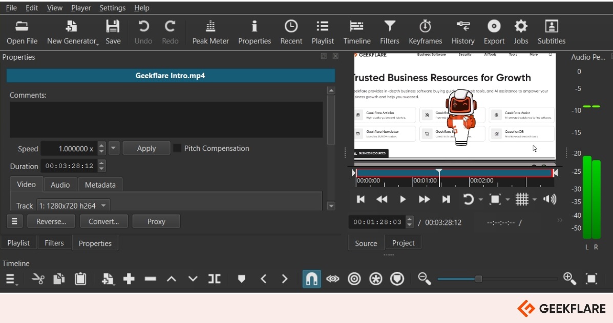The image size is (613, 323).
Task: Open the Player menu
Action: point(81,8)
